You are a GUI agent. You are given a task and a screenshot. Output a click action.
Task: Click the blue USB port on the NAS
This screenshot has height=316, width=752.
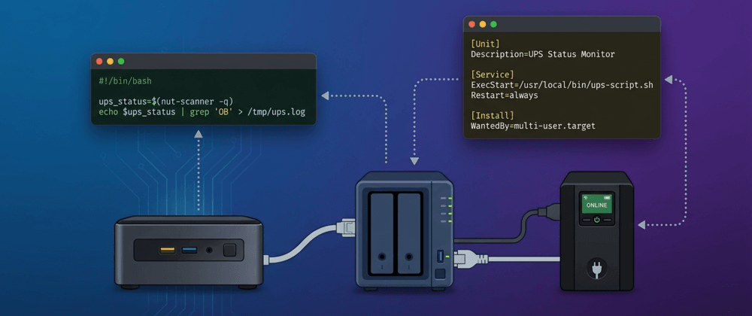click(x=441, y=257)
